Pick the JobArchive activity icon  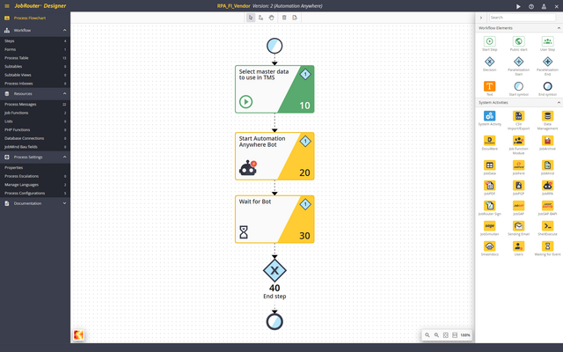pyautogui.click(x=547, y=141)
